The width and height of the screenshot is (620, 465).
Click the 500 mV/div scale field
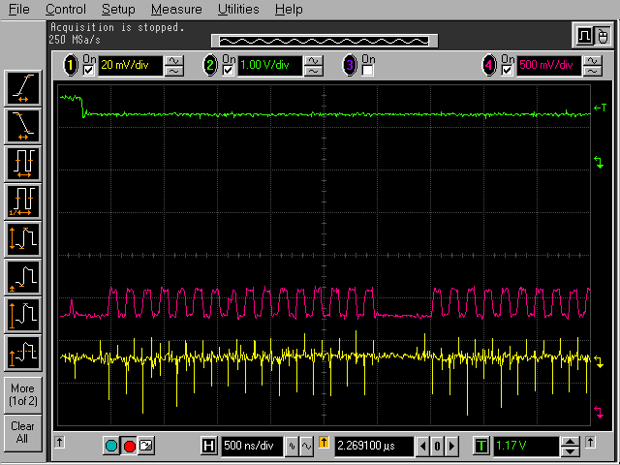(x=548, y=65)
